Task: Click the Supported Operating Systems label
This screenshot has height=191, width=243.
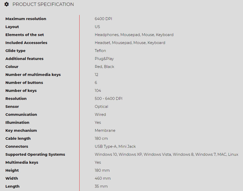Action: click(x=35, y=154)
